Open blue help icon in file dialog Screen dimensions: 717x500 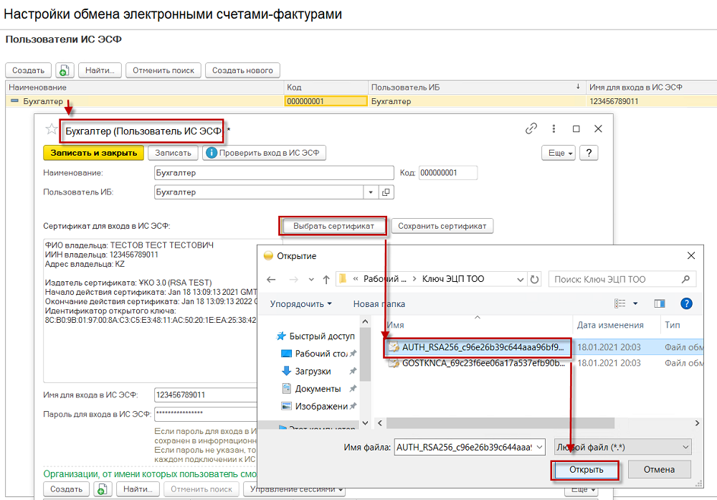point(686,303)
